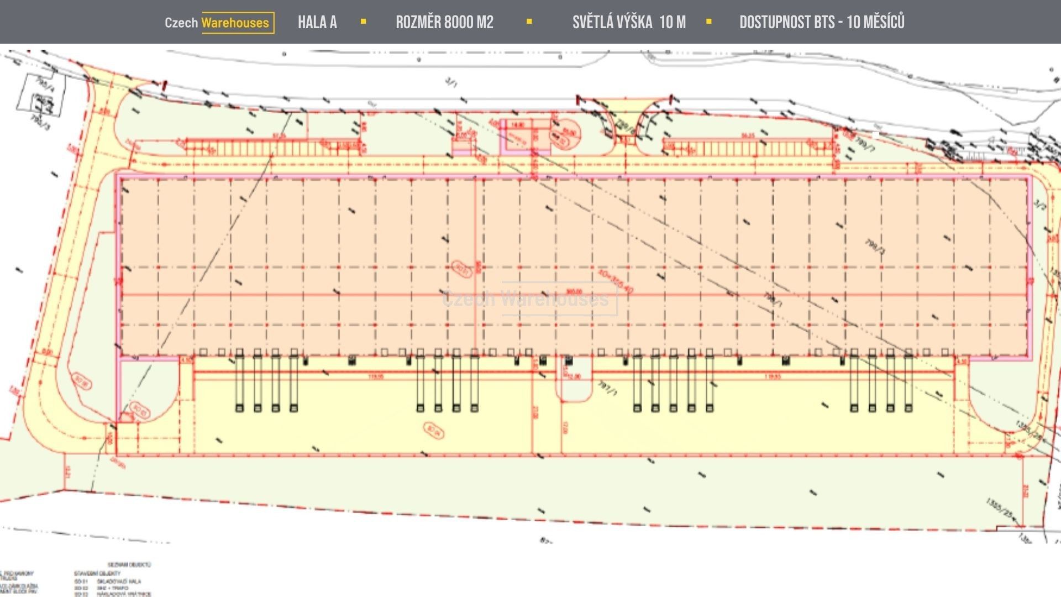Viewport: 1061px width, 597px height.
Task: Click yellow bullet before SVĚTLÁ VÝŠKA
Action: click(x=529, y=22)
